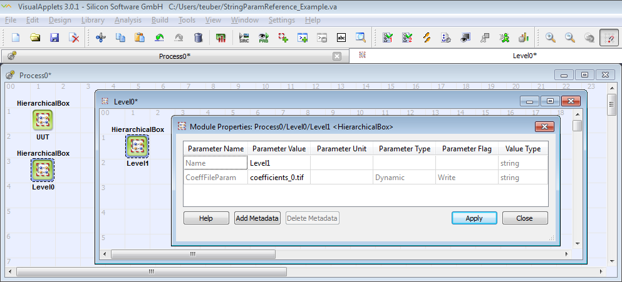Click the Undo arrow icon
The image size is (622, 282).
pyautogui.click(x=160, y=38)
